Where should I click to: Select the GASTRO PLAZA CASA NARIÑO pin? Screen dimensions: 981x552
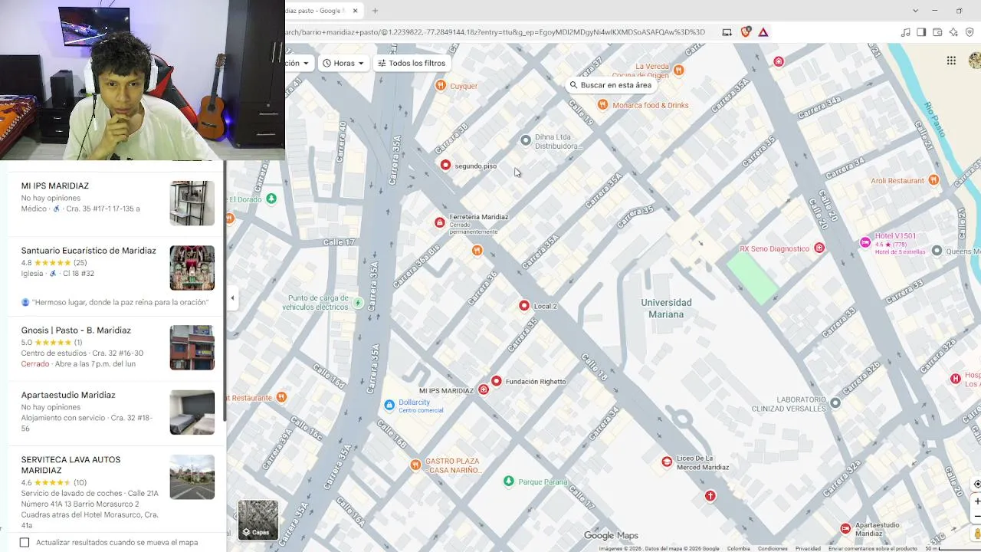pyautogui.click(x=415, y=465)
